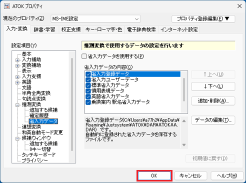Viewport: 246px width, 183px height.
Task: Select 句読点変換 in the tree
Action: pyautogui.click(x=33, y=99)
